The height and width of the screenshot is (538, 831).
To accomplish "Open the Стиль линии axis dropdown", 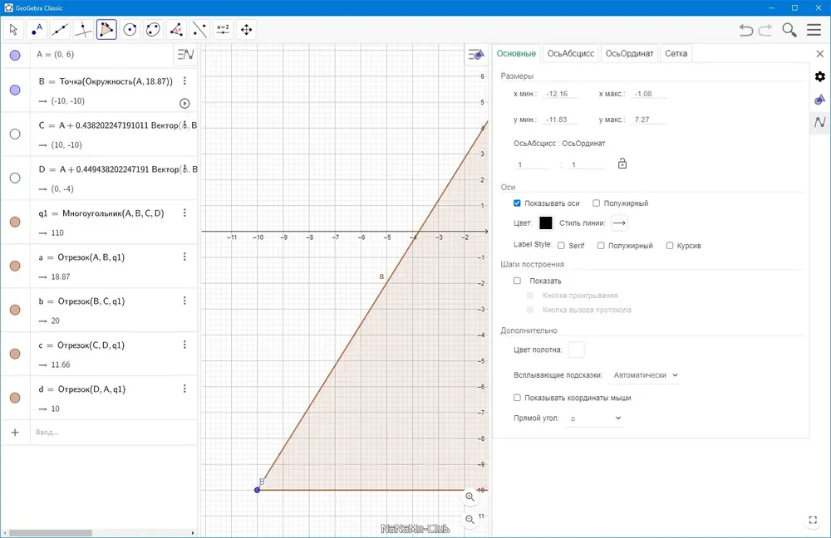I will pos(619,223).
